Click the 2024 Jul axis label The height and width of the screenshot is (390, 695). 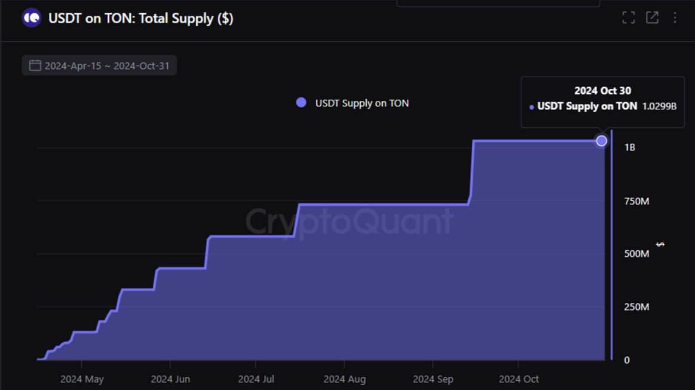point(256,379)
